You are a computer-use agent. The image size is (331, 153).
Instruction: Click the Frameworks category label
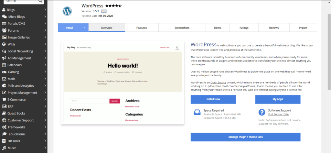point(17,127)
